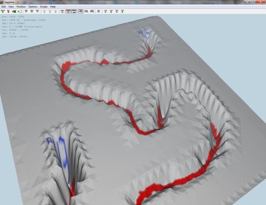The width and height of the screenshot is (266, 205).
Task: Toggle the pressed TEX MODE toolbar button
Action: click(x=81, y=12)
